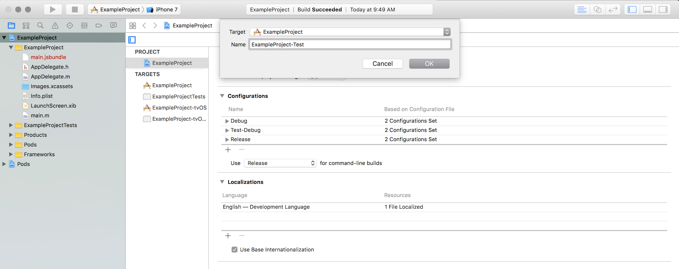Expand the Products folder
The height and width of the screenshot is (269, 679).
[x=11, y=135]
